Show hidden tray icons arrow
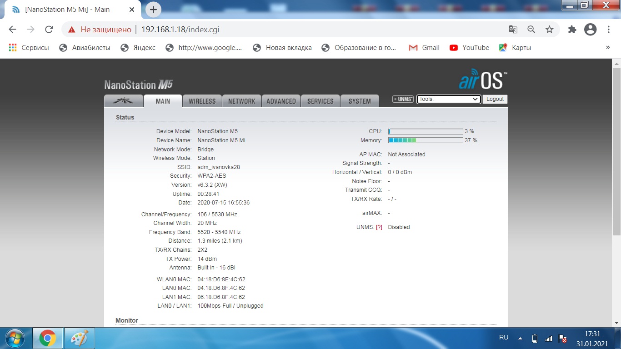The image size is (621, 349). click(521, 339)
